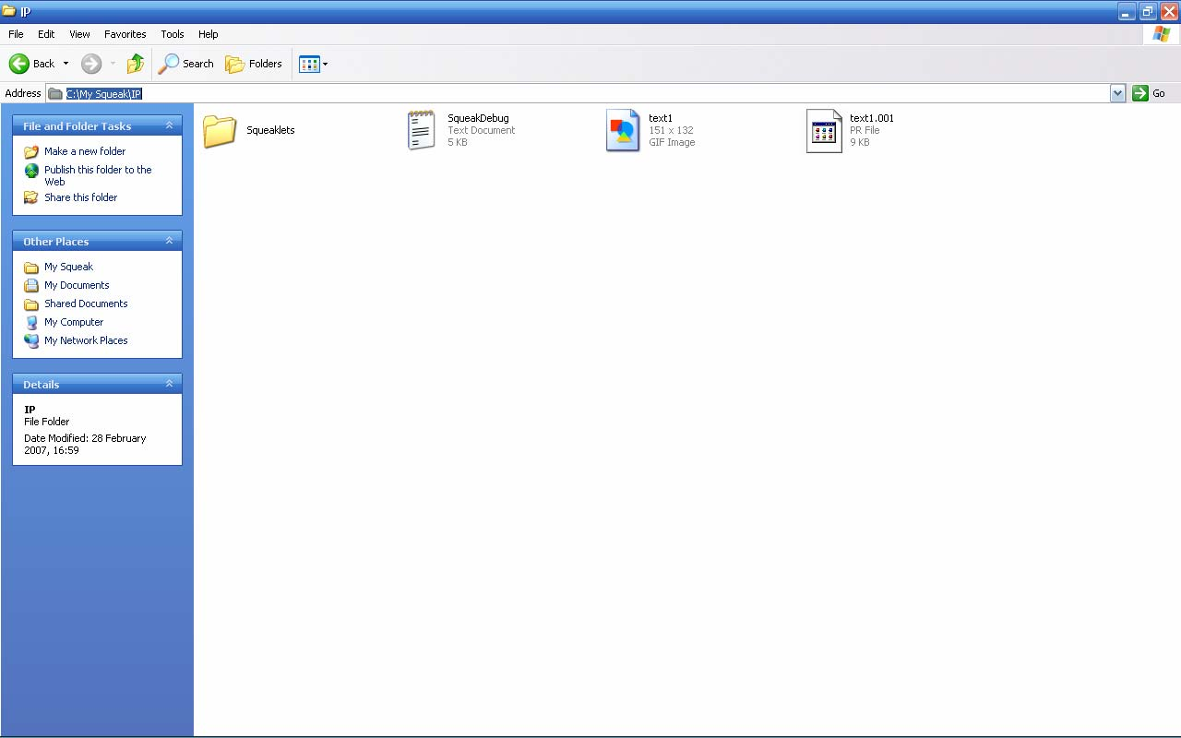Screen dimensions: 1181x738
Task: Click Make a new folder link
Action: (85, 151)
